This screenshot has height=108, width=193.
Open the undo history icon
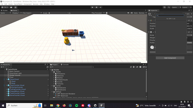(164, 7)
